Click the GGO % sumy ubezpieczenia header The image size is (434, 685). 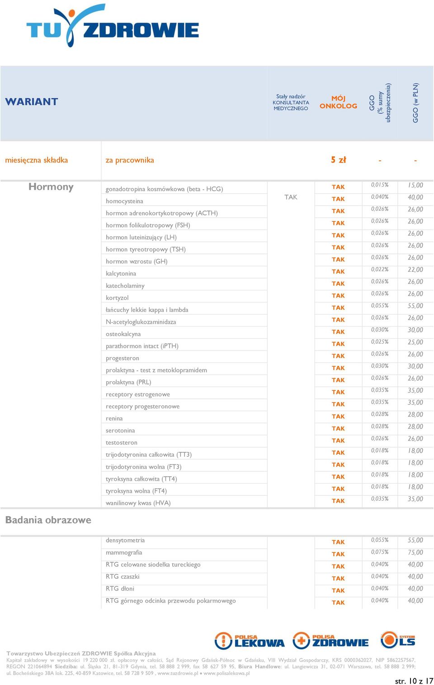[380, 103]
